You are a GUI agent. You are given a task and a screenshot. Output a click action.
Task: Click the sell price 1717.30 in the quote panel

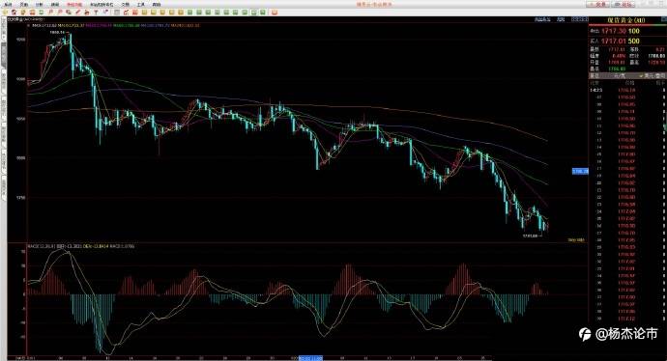(614, 31)
